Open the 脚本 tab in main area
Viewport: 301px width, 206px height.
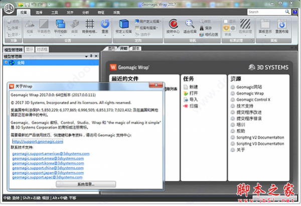click(x=136, y=48)
